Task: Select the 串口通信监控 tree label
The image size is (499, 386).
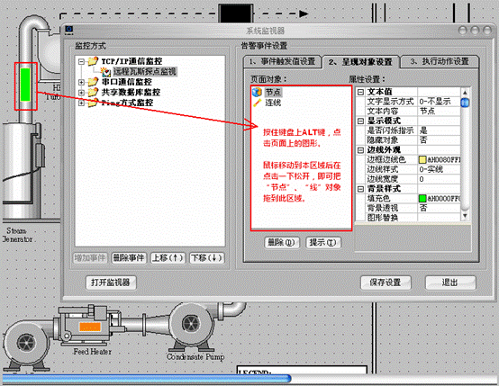Action: point(127,82)
